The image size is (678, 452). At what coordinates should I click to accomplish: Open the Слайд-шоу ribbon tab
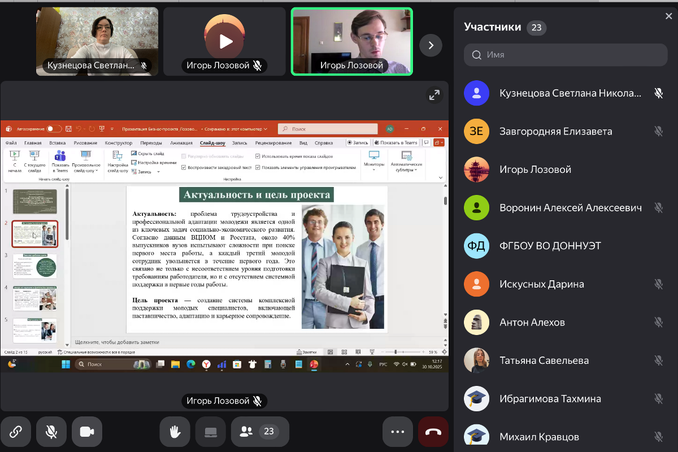coord(212,143)
